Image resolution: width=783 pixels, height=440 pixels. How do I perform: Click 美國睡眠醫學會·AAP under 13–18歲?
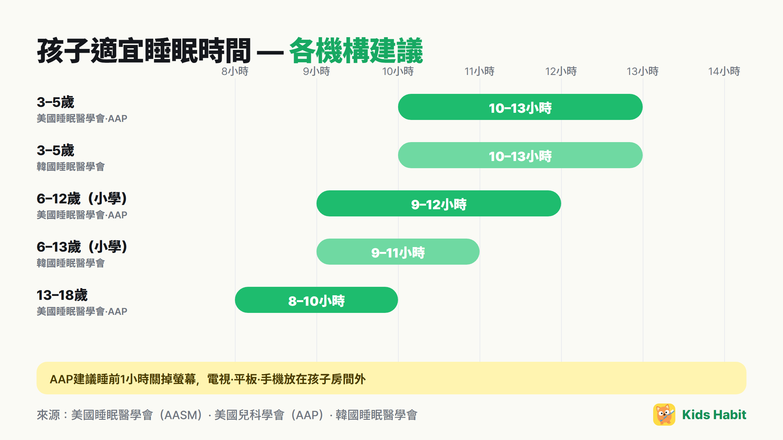[x=82, y=312]
